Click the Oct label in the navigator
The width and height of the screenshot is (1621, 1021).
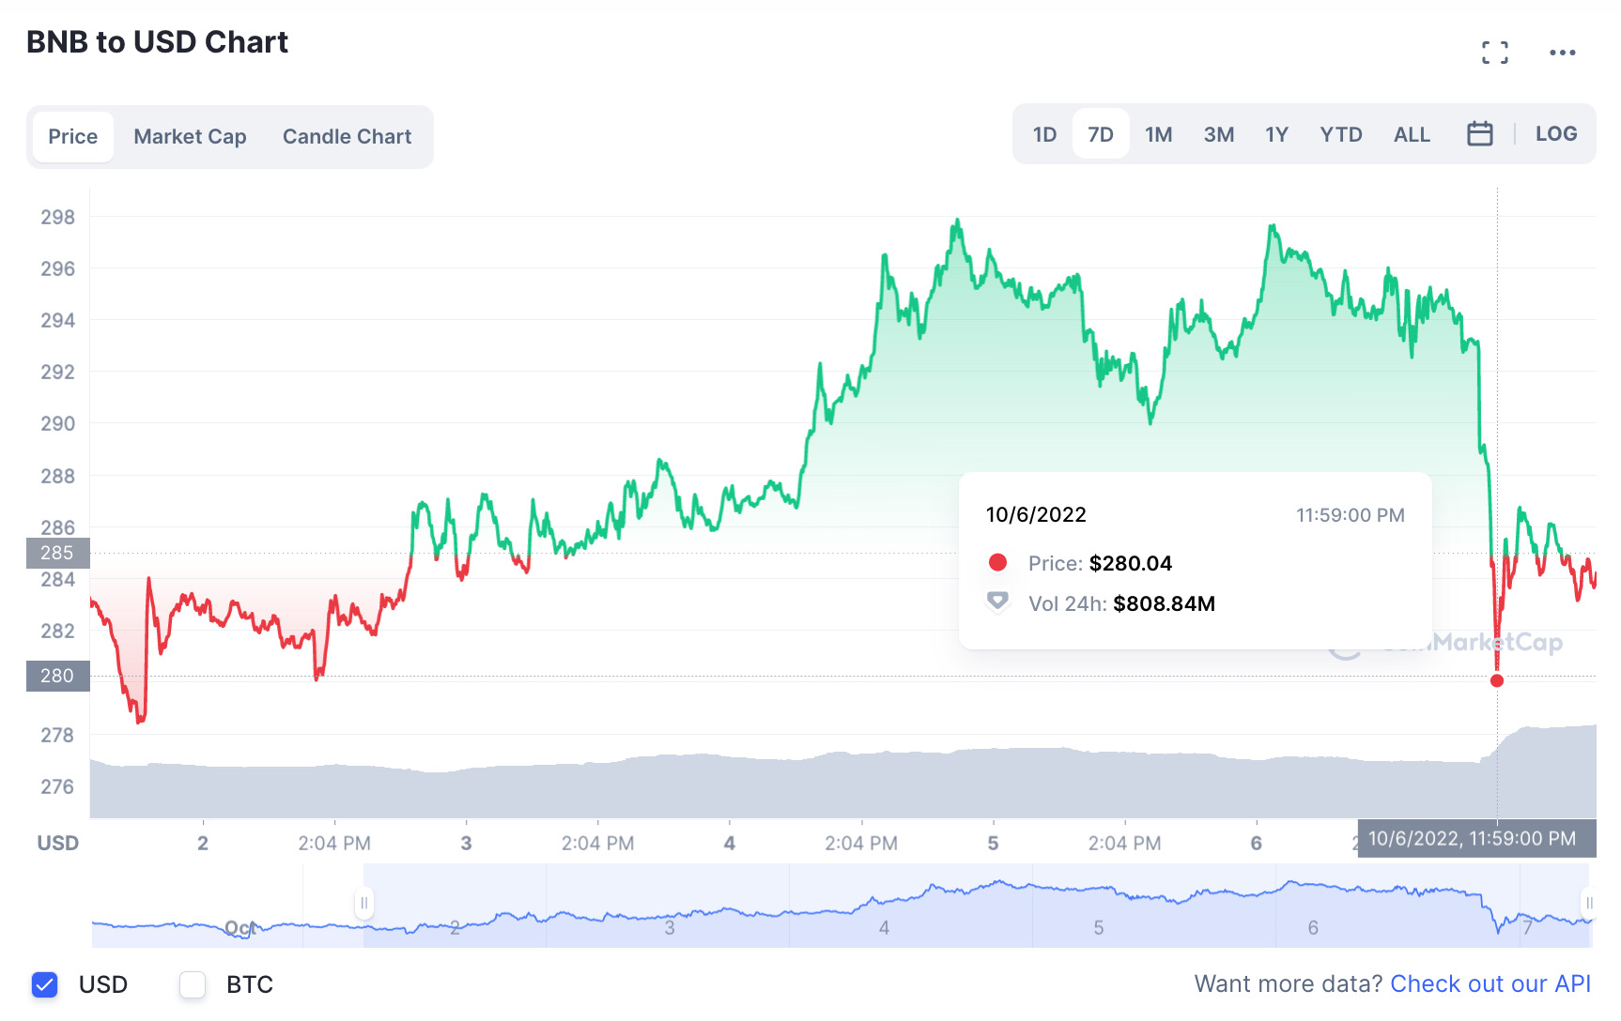point(240,928)
